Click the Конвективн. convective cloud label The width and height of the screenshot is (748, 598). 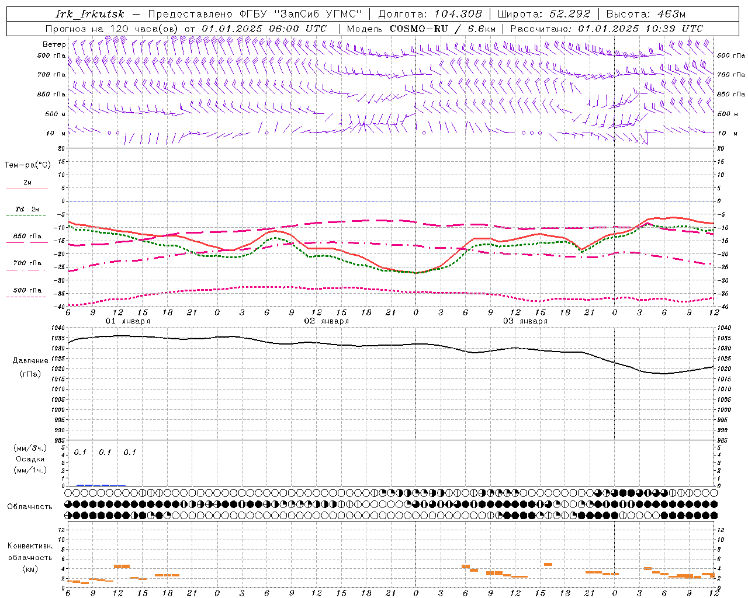click(30, 546)
